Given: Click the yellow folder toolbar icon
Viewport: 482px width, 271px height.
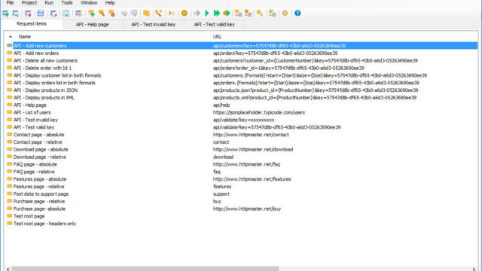Looking at the screenshot, I should (146, 14).
